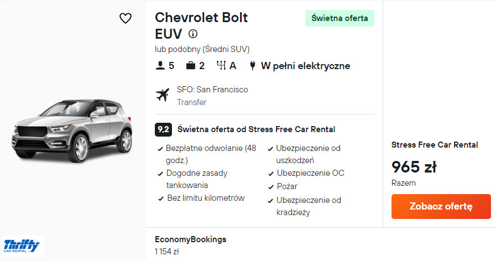Click the Świetna oferta green badge

click(340, 18)
